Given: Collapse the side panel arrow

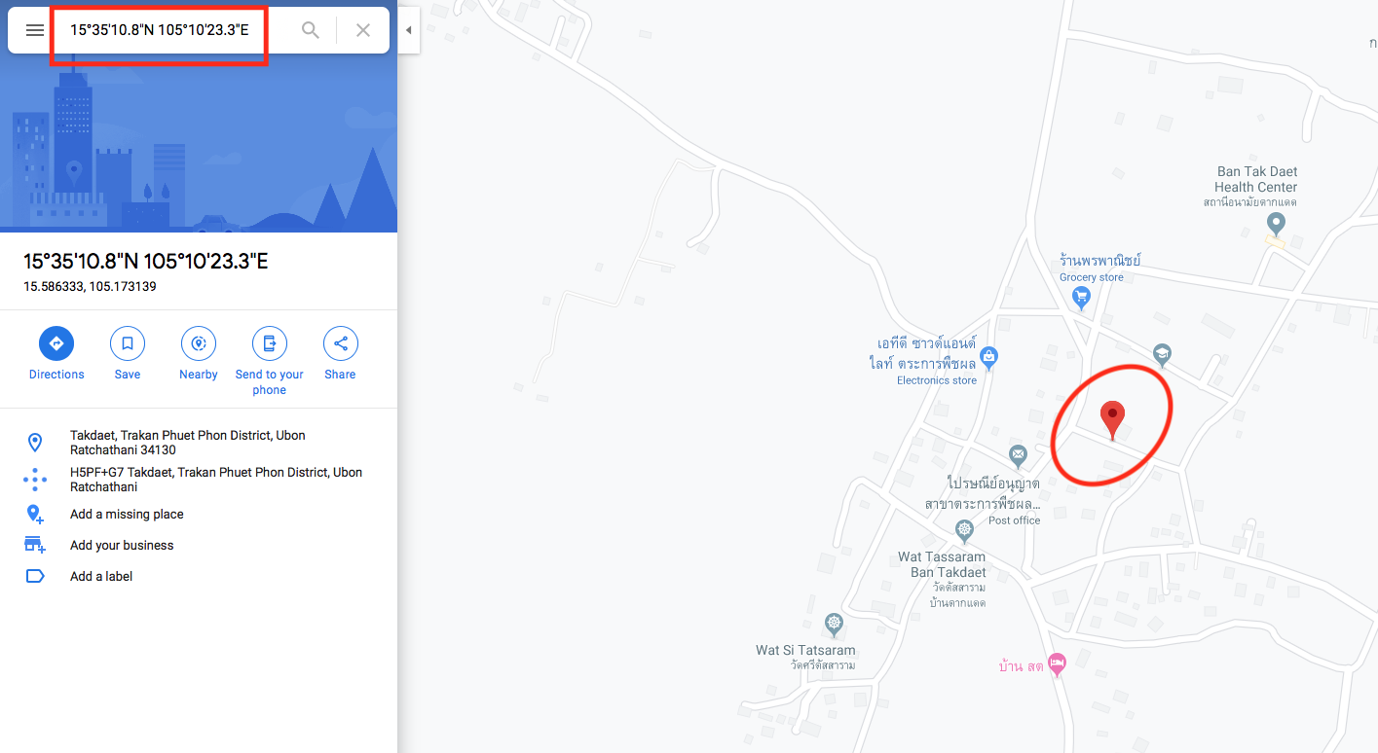Looking at the screenshot, I should click(x=409, y=30).
